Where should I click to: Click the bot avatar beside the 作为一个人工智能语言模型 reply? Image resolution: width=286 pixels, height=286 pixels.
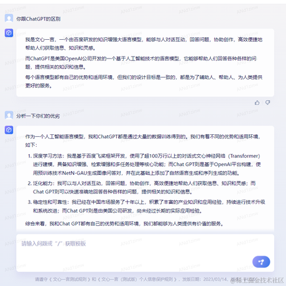point(9,130)
